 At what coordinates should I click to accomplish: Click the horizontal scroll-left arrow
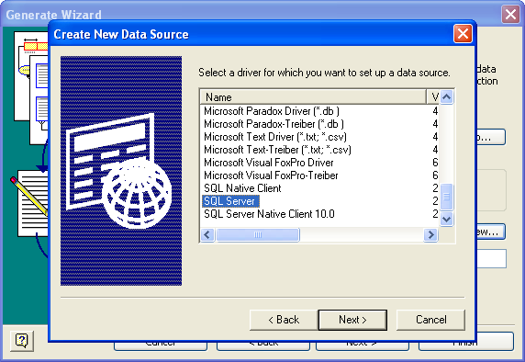pos(207,234)
